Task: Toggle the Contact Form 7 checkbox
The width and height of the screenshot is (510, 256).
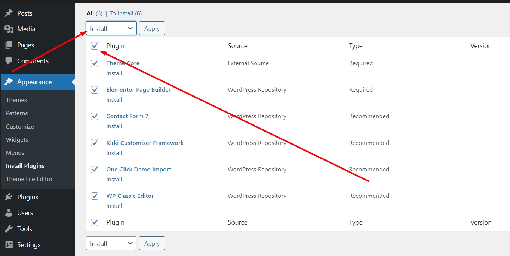Action: point(95,116)
